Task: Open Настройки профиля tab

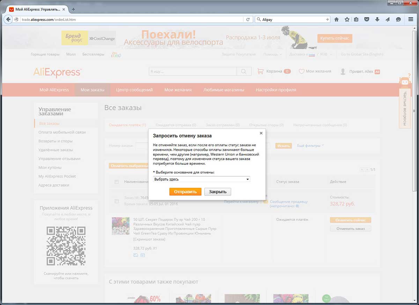Action: click(x=276, y=90)
